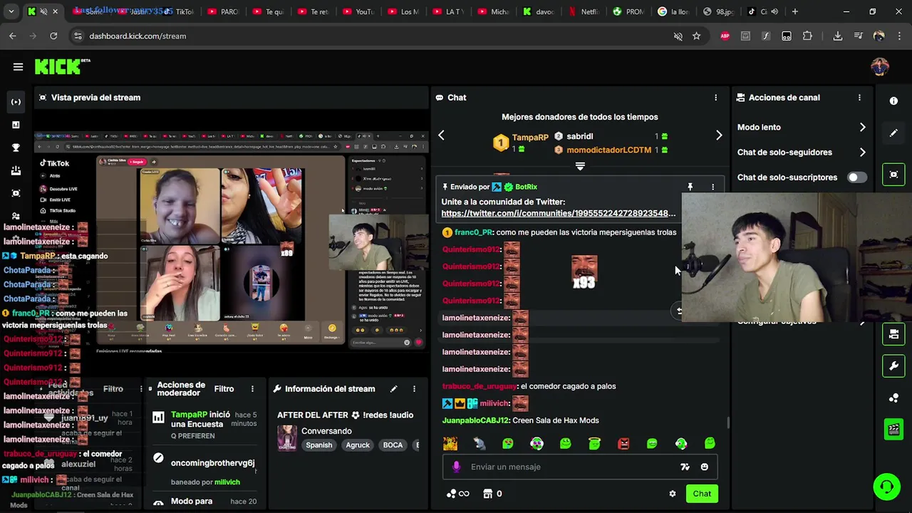Viewport: 912px width, 513px height.
Task: Open the analytics bar-chart sidebar icon
Action: (16, 125)
